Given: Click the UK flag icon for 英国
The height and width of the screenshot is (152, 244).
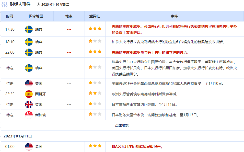Looking at the screenshot, I should 29,104.
